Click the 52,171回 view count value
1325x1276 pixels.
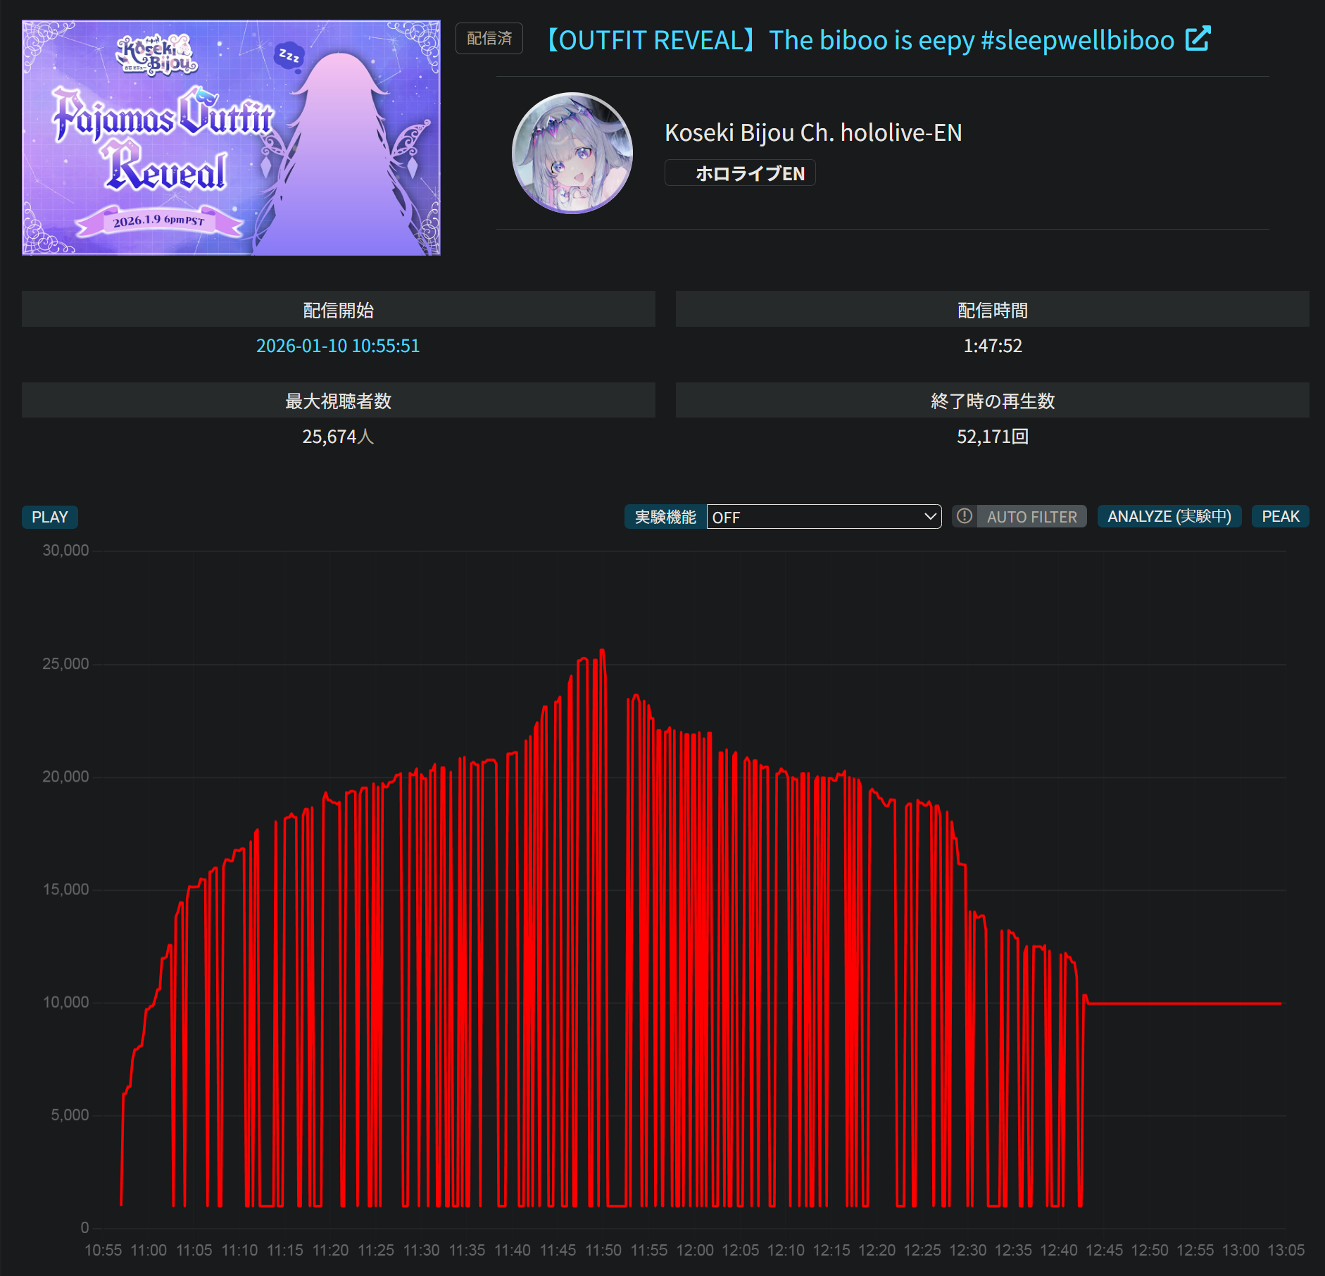tap(993, 437)
